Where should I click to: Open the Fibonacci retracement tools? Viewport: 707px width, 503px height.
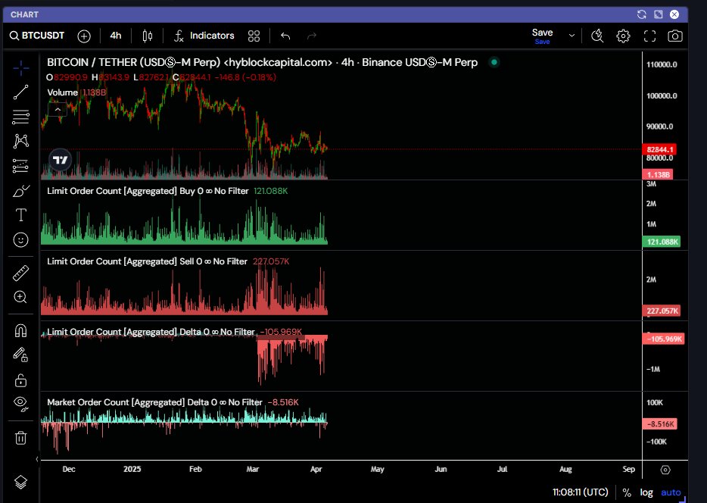click(x=20, y=117)
